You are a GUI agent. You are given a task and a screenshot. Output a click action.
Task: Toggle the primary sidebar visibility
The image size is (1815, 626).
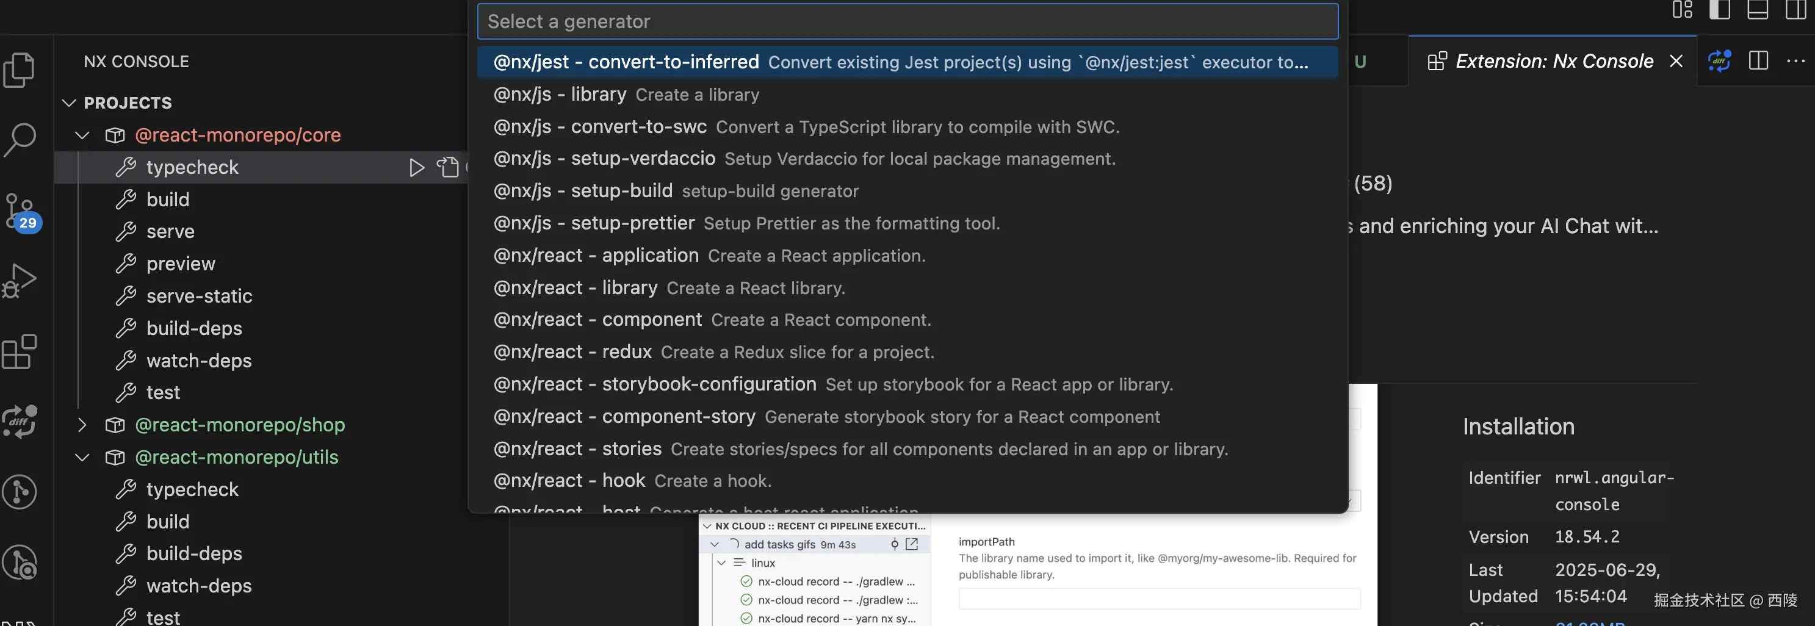[1719, 10]
